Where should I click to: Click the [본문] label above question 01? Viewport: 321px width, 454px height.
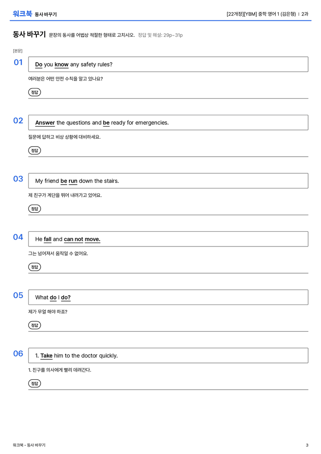18,51
